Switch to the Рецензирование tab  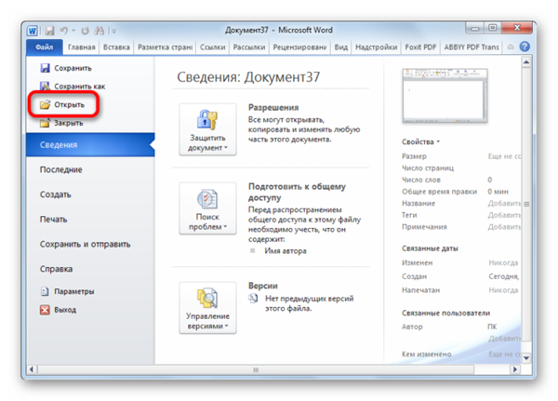(299, 47)
